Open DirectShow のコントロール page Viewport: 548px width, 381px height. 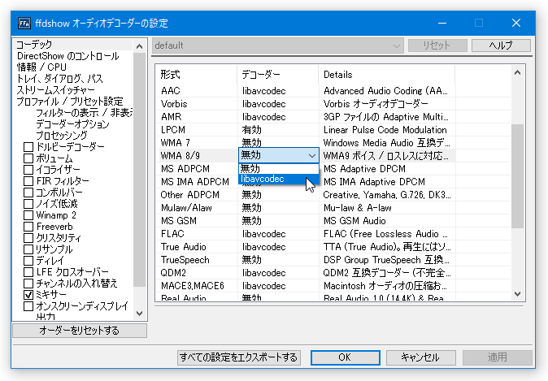click(x=67, y=56)
